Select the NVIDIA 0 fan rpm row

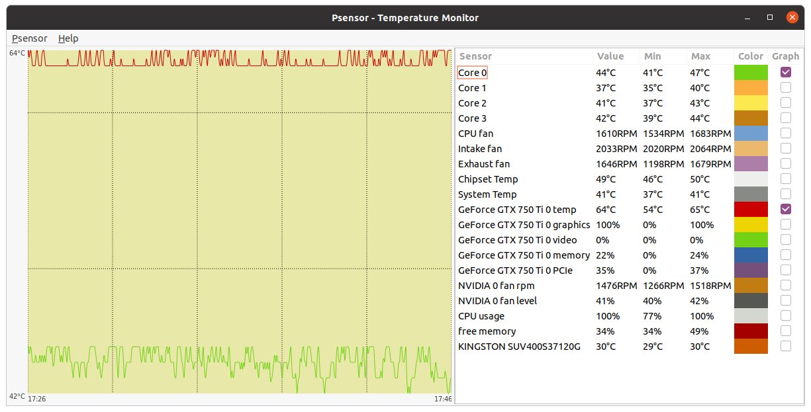click(496, 286)
